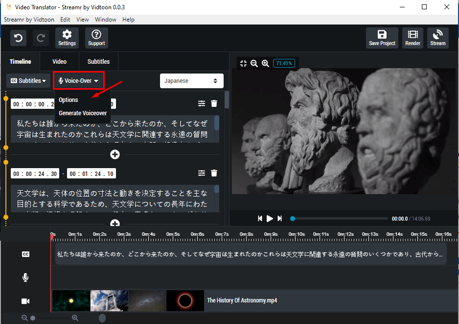Select the video camera track icon
The height and width of the screenshot is (324, 459).
tap(25, 301)
